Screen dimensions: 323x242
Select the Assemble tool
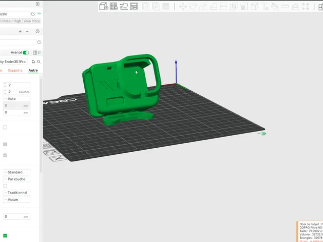point(295,7)
